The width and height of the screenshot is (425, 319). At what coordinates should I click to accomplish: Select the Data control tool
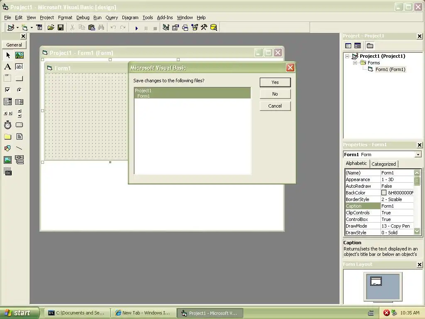click(x=19, y=160)
